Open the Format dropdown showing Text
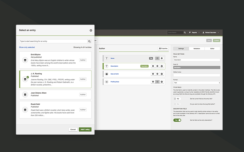244x152 pixels. (x=197, y=83)
